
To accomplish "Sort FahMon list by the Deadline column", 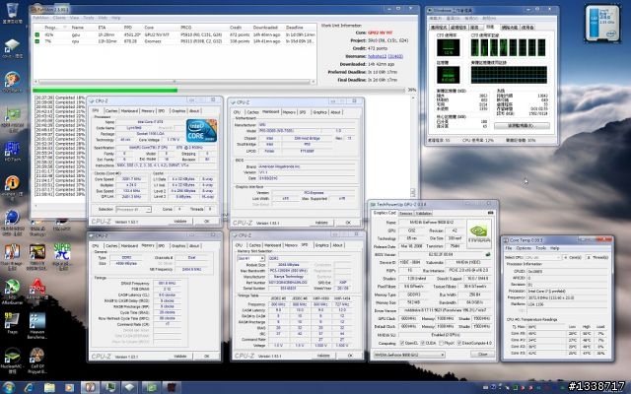I will pyautogui.click(x=294, y=28).
